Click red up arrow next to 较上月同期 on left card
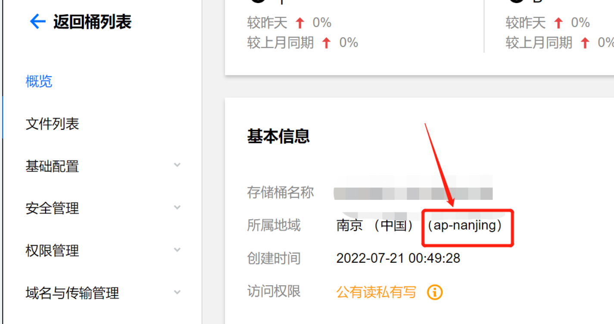The height and width of the screenshot is (324, 614). coord(327,43)
